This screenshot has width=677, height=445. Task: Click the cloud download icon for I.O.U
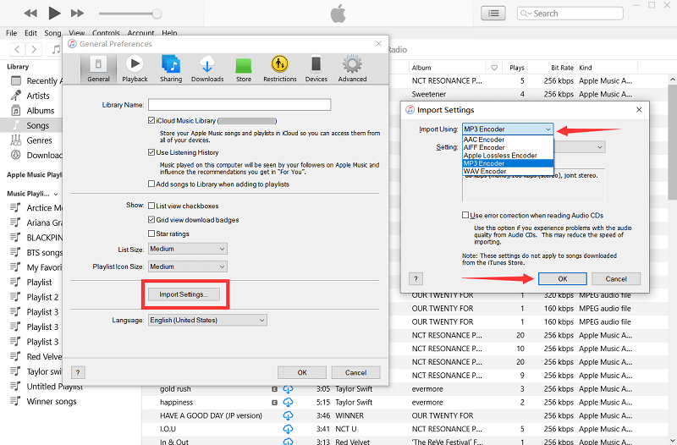tap(288, 429)
